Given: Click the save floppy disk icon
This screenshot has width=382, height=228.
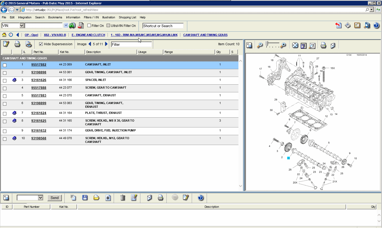Looking at the screenshot, I should point(85,198).
